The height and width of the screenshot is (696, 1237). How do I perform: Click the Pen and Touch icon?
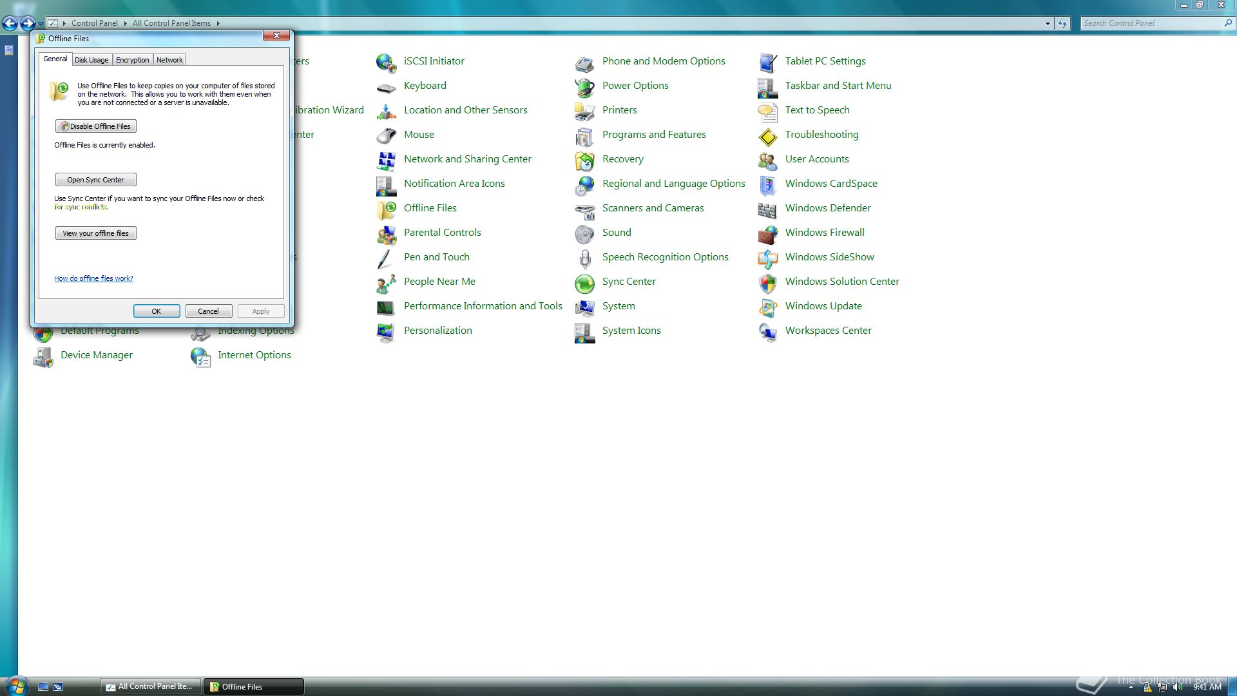[386, 258]
